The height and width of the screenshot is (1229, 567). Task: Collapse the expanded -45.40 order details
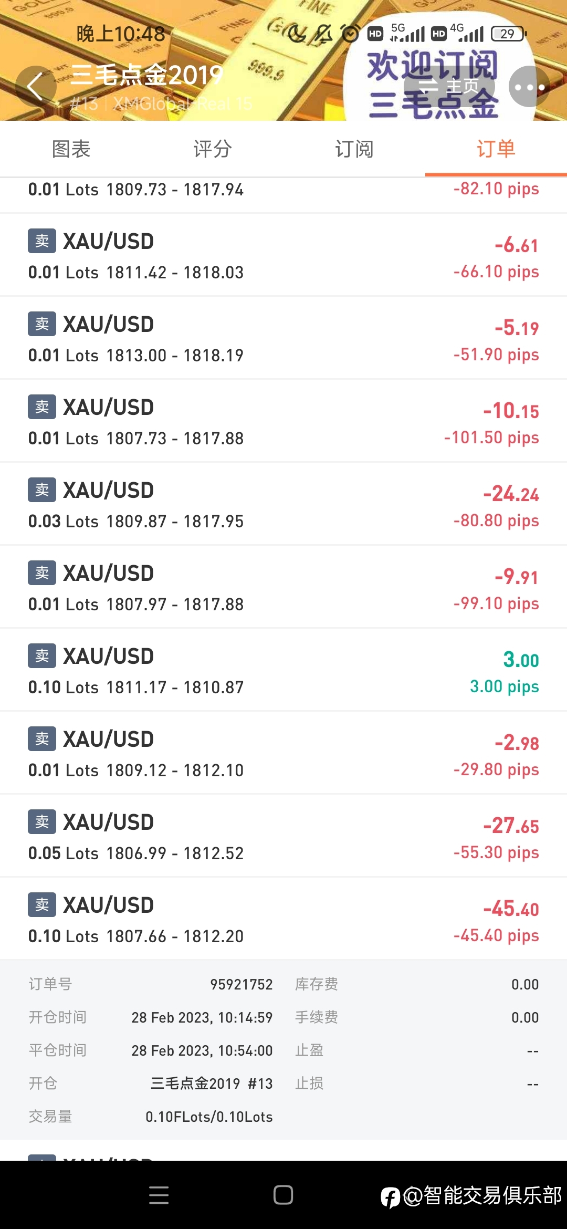click(283, 919)
